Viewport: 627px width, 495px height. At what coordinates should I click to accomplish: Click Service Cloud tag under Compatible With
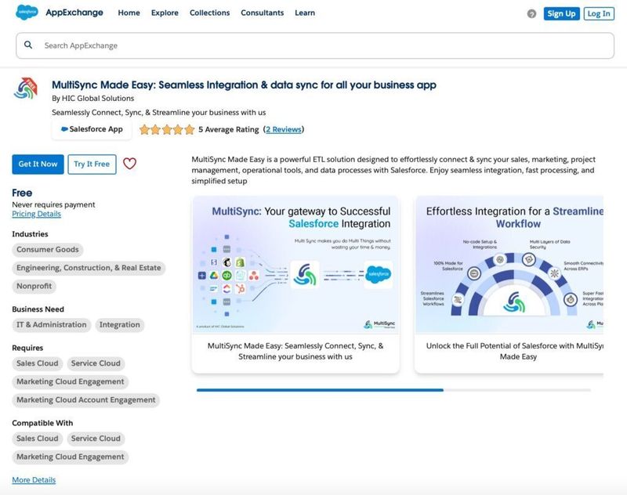coord(96,439)
